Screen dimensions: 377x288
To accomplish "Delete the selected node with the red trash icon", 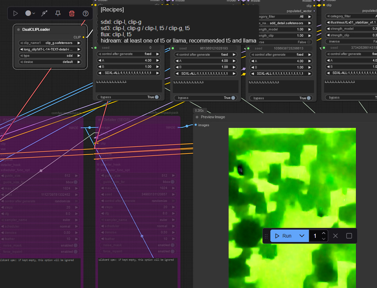I will pyautogui.click(x=72, y=13).
